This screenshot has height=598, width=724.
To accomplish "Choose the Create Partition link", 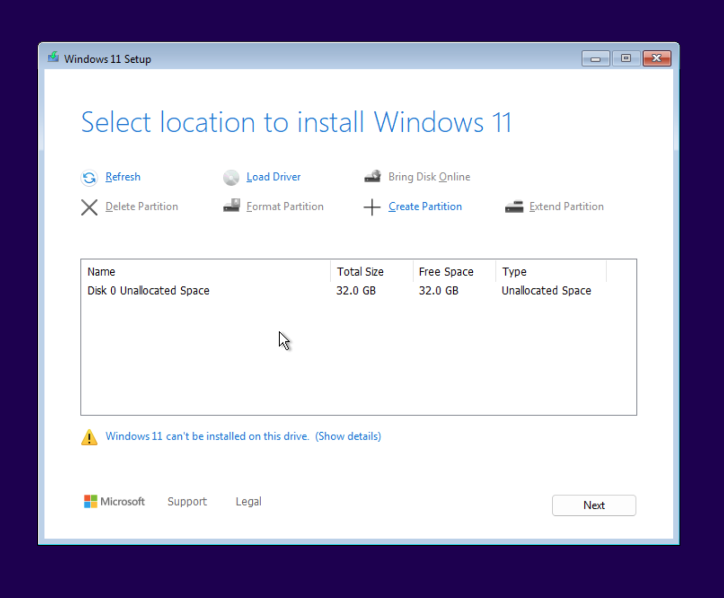I will (x=425, y=206).
